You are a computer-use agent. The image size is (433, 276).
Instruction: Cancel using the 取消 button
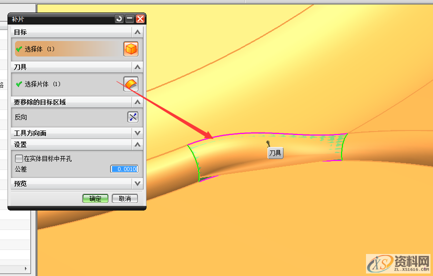(124, 198)
